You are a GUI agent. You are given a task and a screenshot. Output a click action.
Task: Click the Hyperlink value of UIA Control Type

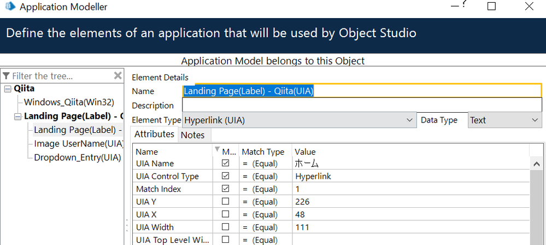point(313,176)
